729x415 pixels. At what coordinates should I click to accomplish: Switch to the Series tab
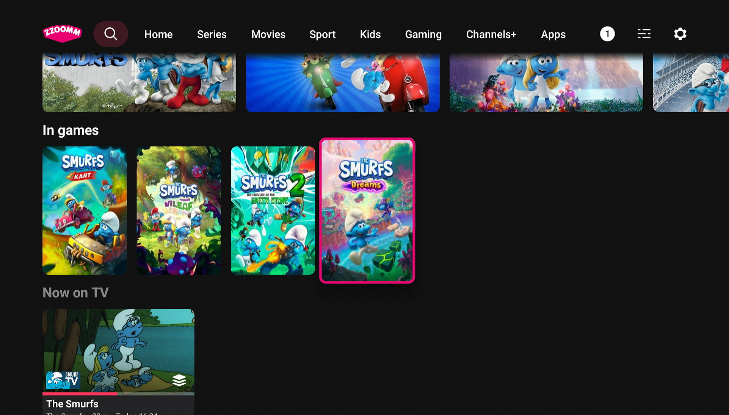point(212,34)
